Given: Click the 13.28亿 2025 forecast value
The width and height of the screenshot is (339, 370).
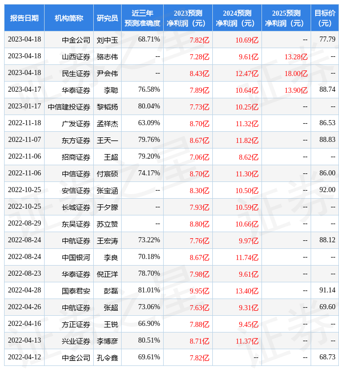Looking at the screenshot, I should (296, 57).
